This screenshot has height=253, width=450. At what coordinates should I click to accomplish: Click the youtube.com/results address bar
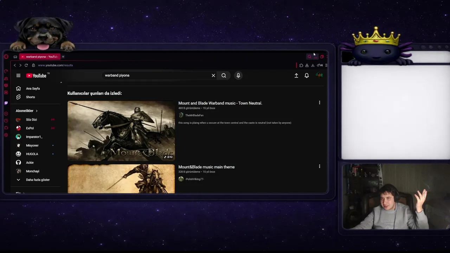click(55, 65)
